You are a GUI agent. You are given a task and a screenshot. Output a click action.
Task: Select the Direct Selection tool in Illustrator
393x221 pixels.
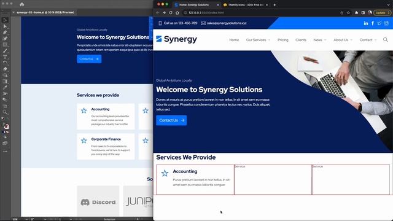(x=5, y=26)
